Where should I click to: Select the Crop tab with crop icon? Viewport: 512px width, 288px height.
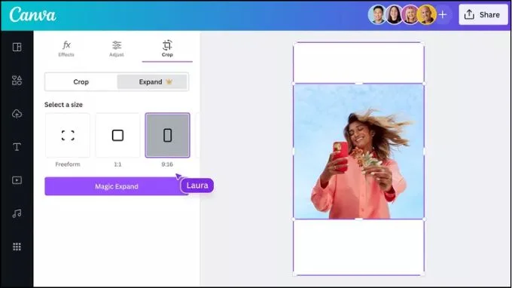[167, 49]
